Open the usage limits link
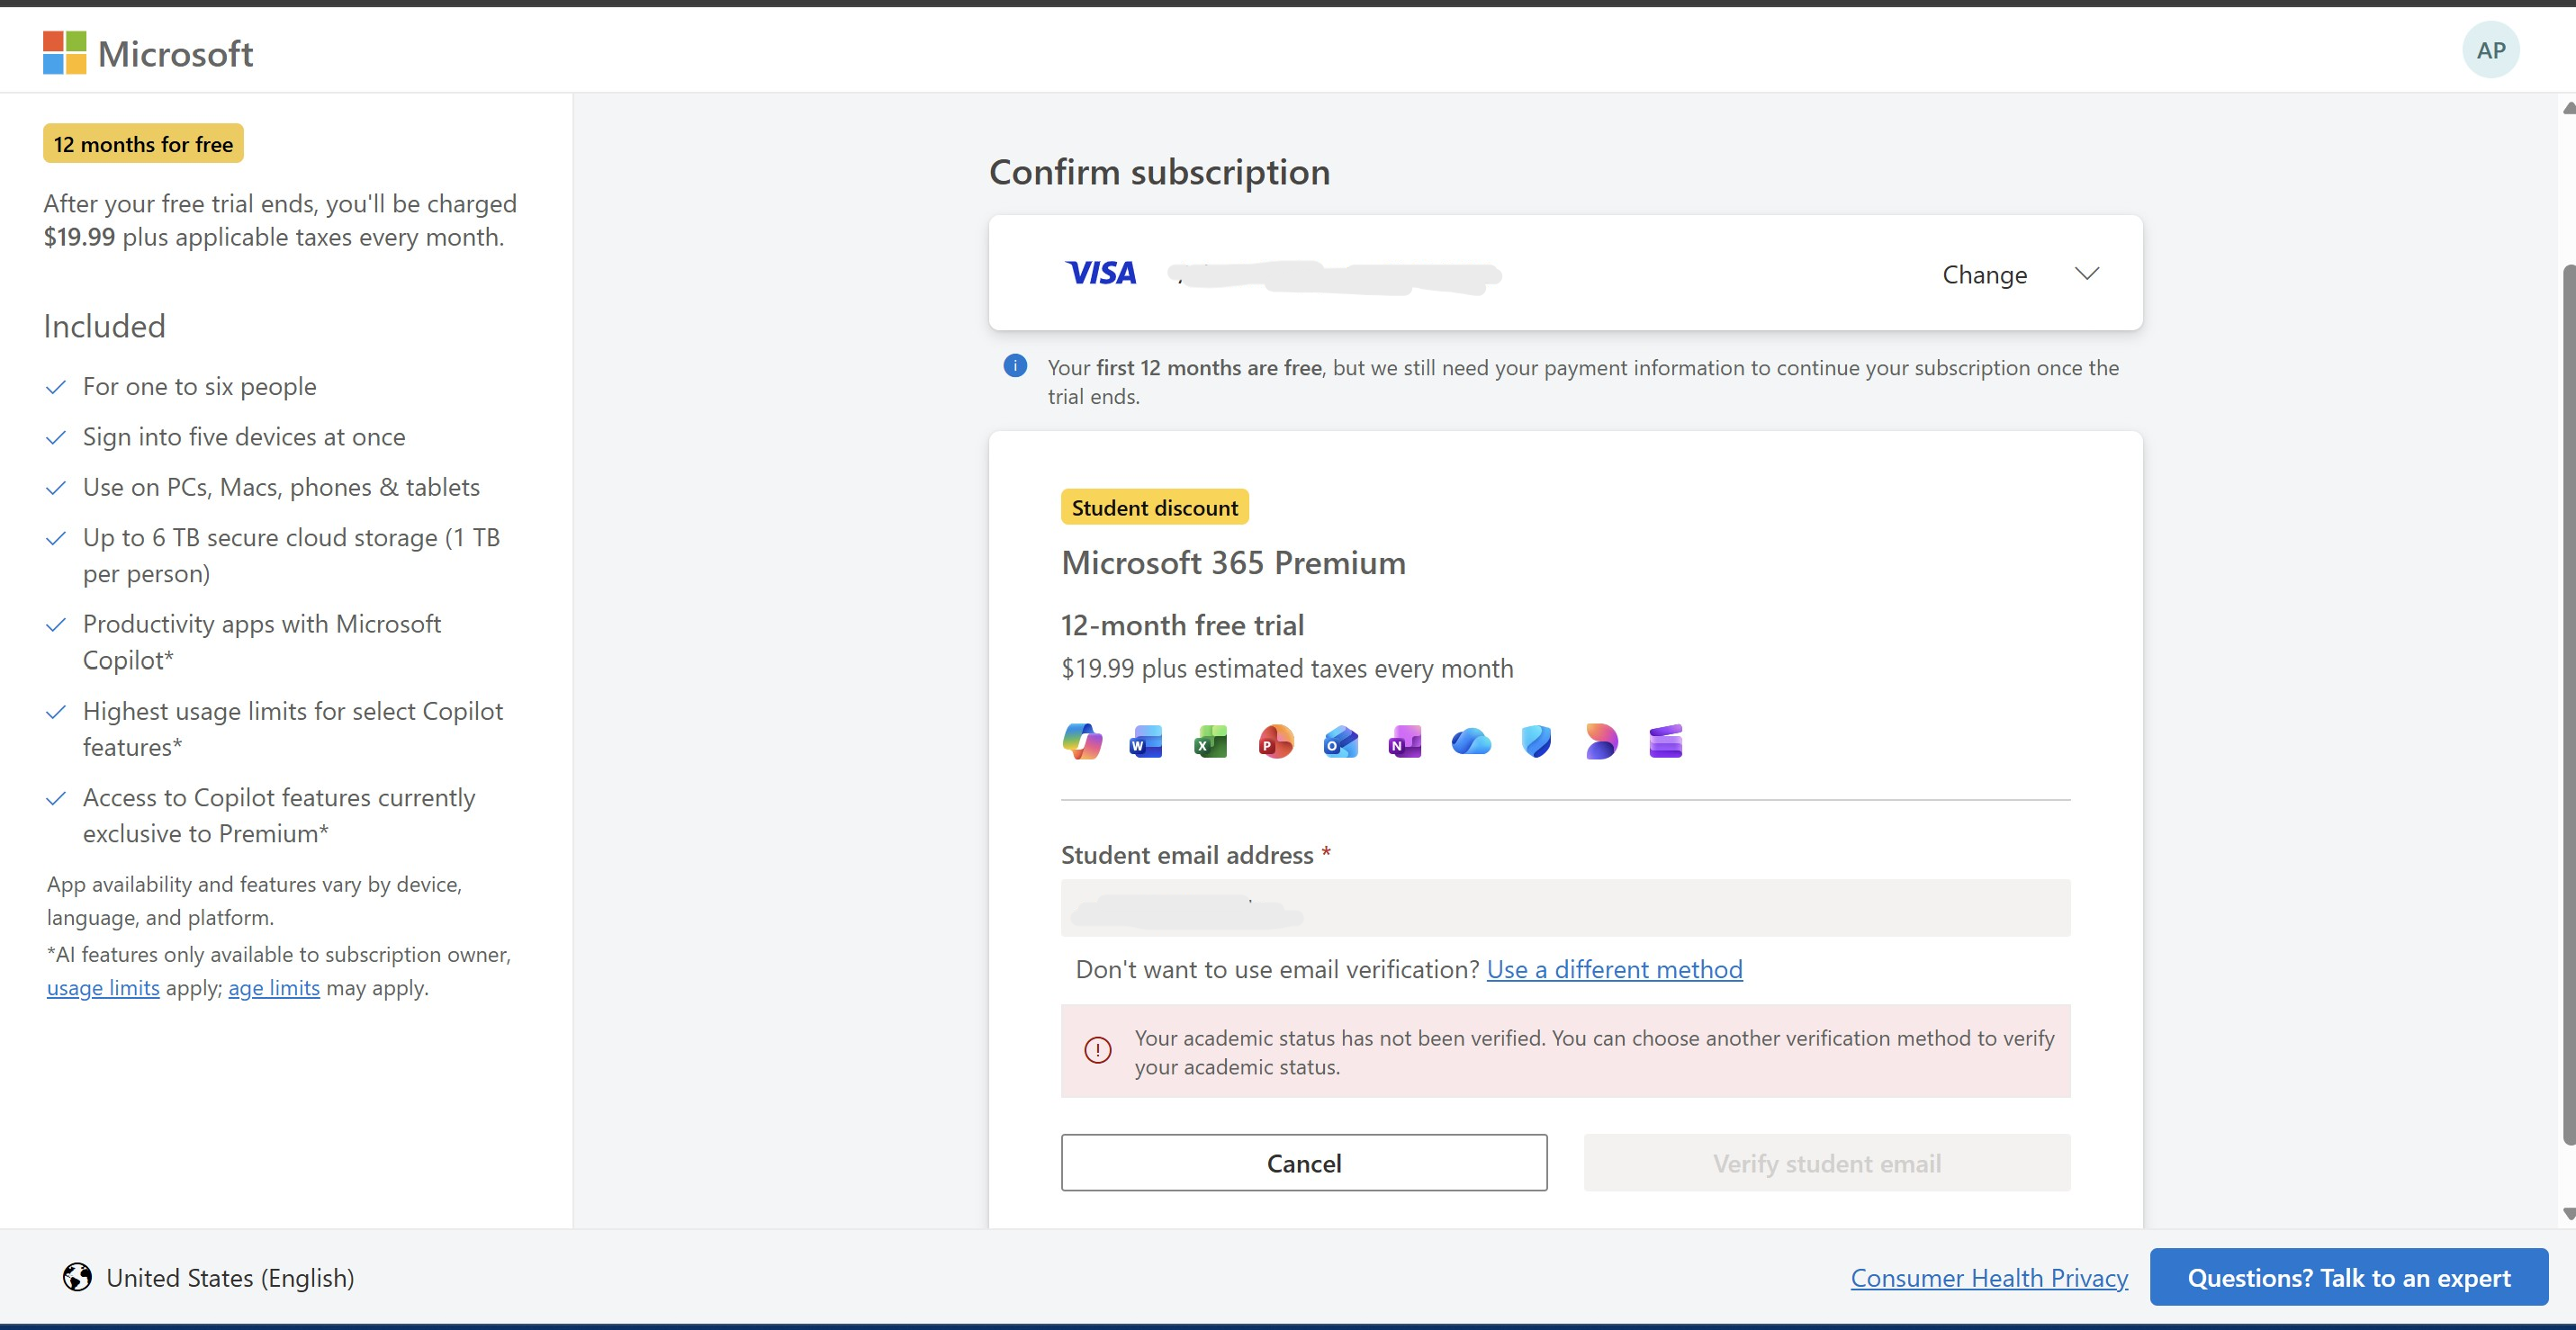This screenshot has width=2576, height=1330. tap(103, 988)
